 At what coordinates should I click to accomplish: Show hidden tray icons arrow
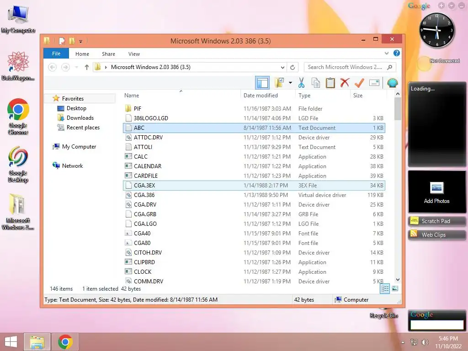pyautogui.click(x=403, y=342)
